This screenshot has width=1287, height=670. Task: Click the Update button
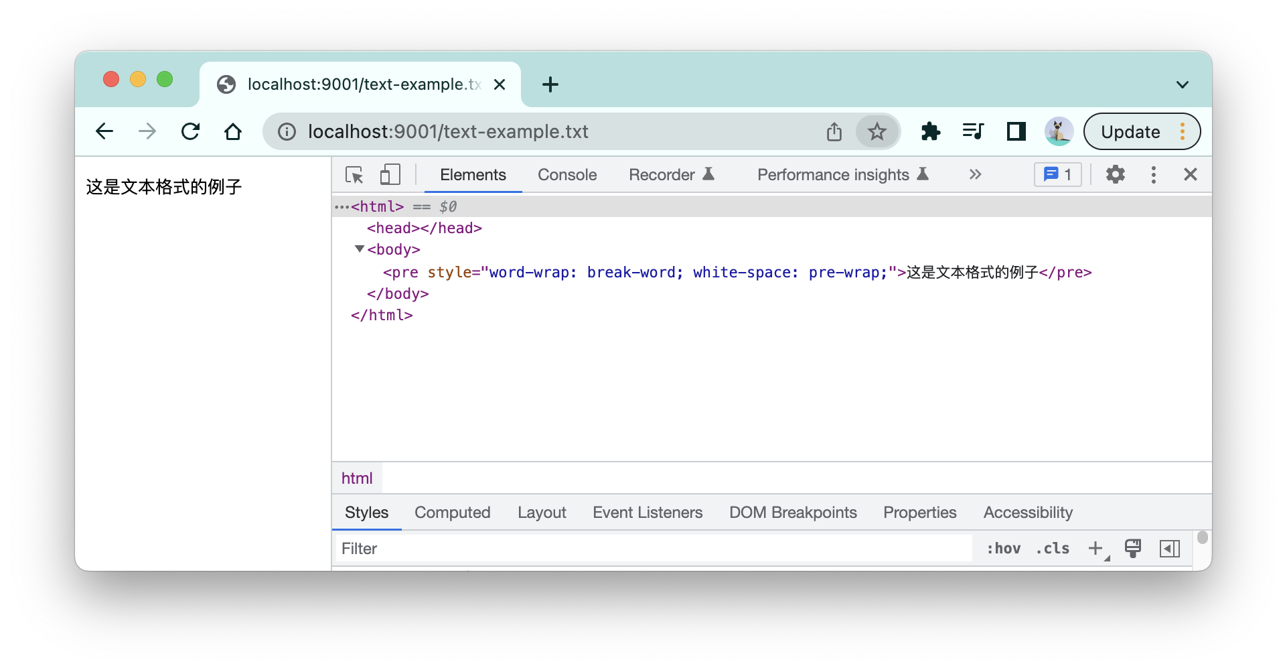(1142, 131)
